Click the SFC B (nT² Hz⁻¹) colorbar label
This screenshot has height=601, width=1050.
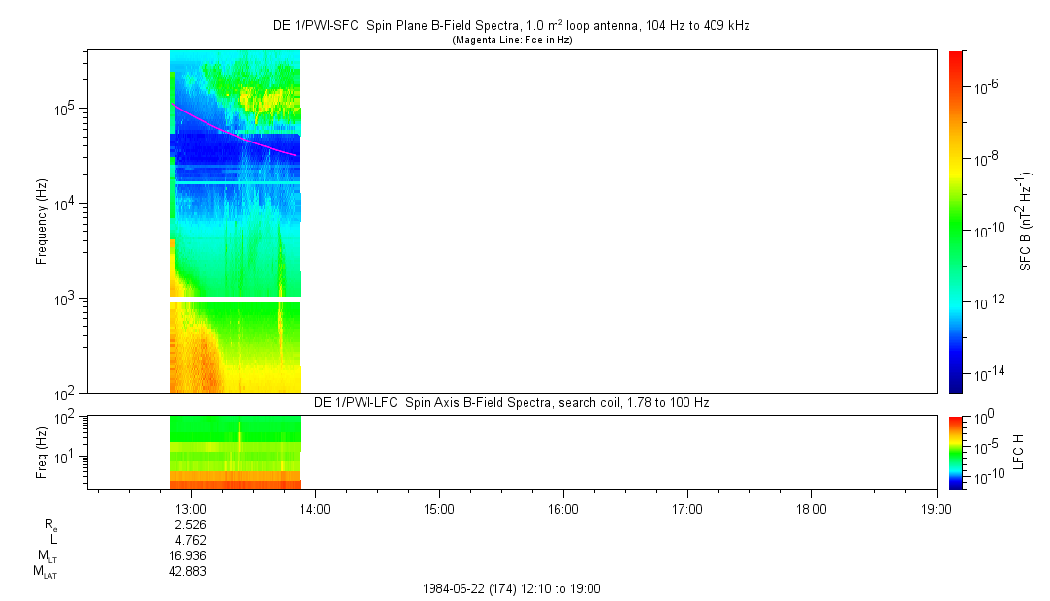tap(1023, 221)
